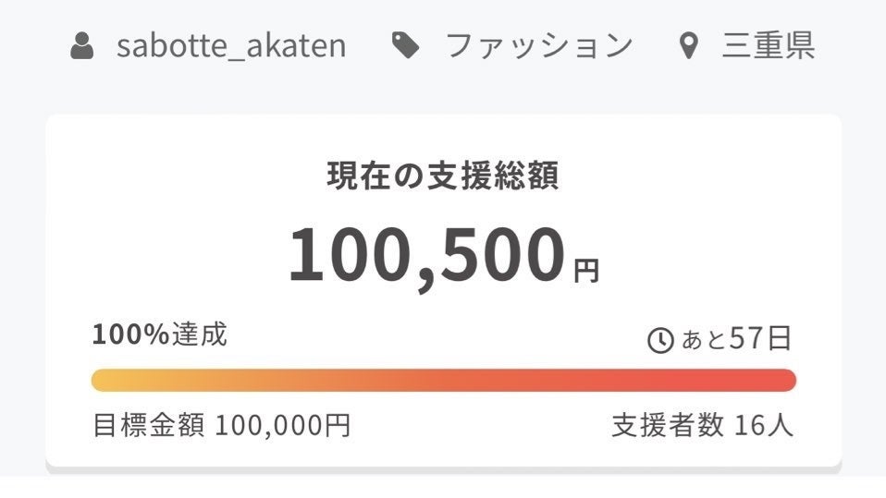Click the 現在の支援総額 heading

point(443,176)
